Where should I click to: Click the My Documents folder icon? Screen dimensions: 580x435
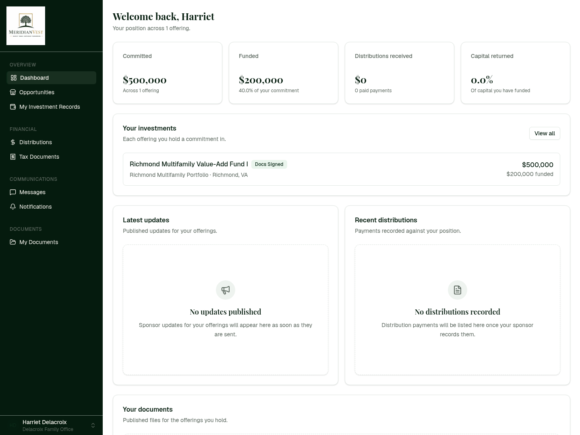[13, 242]
